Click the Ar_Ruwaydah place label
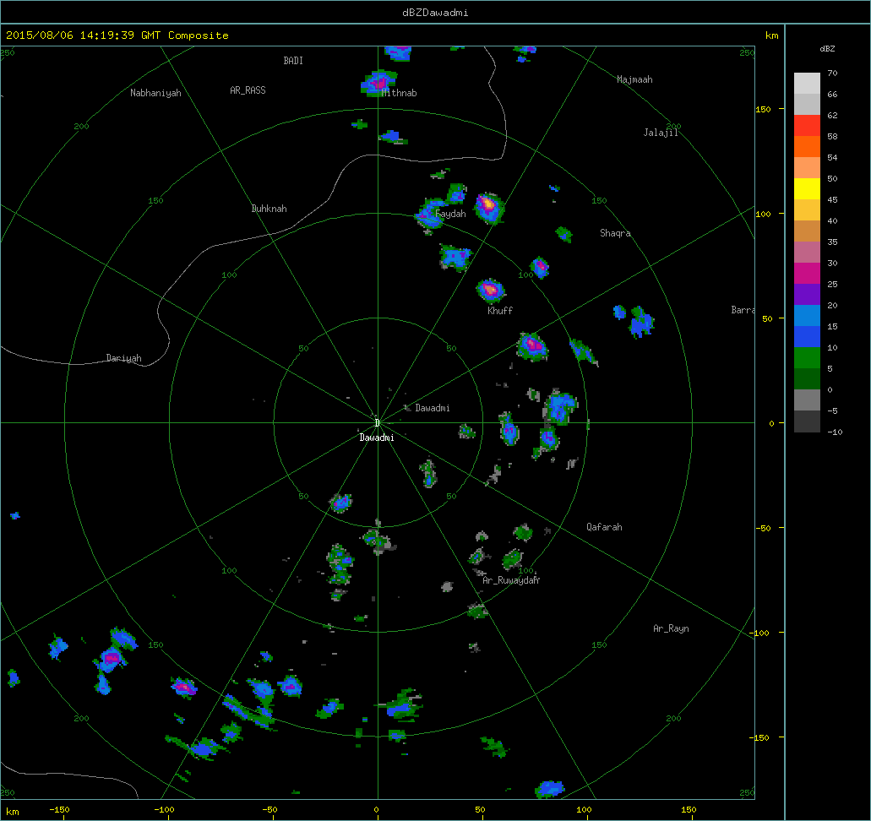Image resolution: width=871 pixels, height=821 pixels. point(510,580)
